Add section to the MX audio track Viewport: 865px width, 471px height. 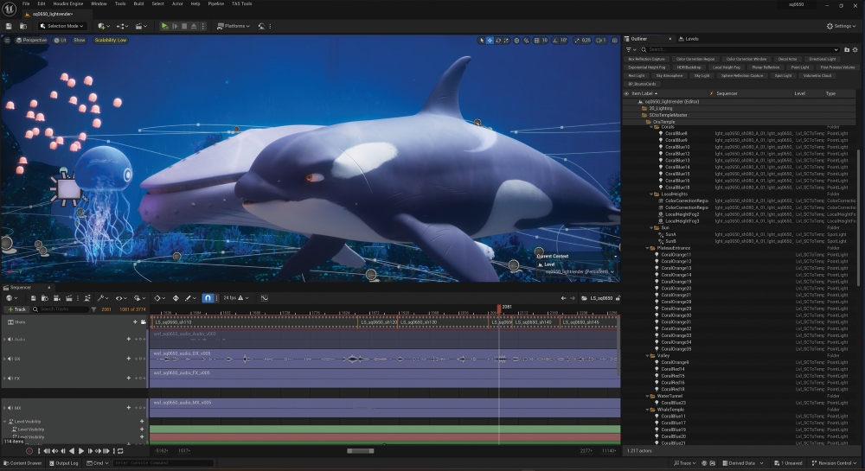pos(129,408)
